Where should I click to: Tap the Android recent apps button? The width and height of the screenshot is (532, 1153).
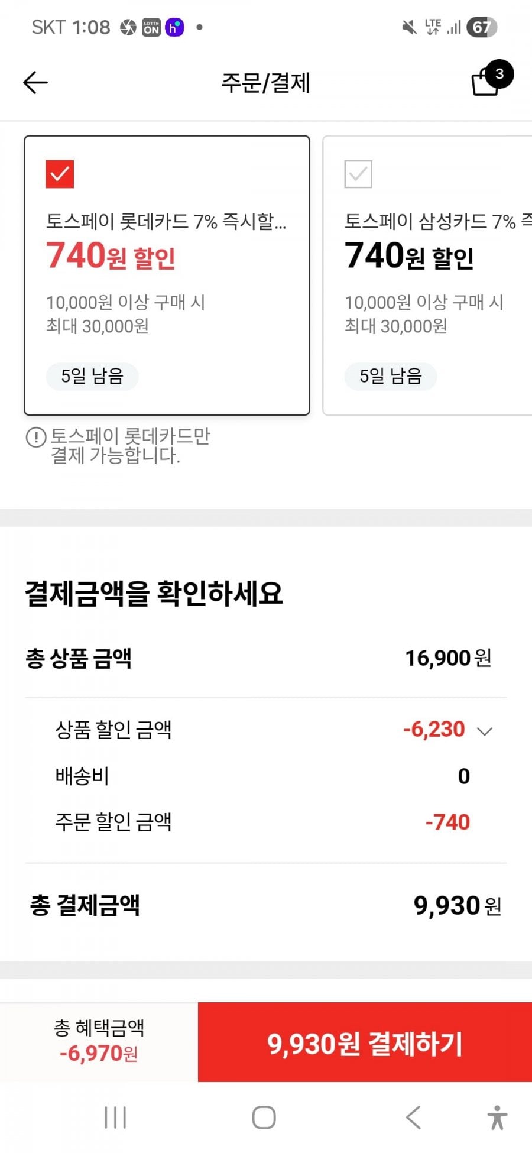point(115,1118)
